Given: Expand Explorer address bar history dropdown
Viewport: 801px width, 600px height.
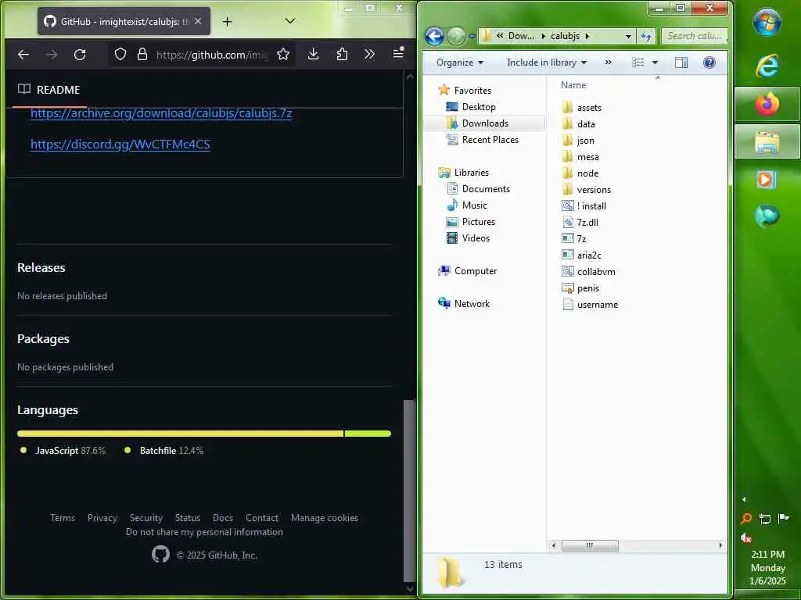Looking at the screenshot, I should (628, 36).
